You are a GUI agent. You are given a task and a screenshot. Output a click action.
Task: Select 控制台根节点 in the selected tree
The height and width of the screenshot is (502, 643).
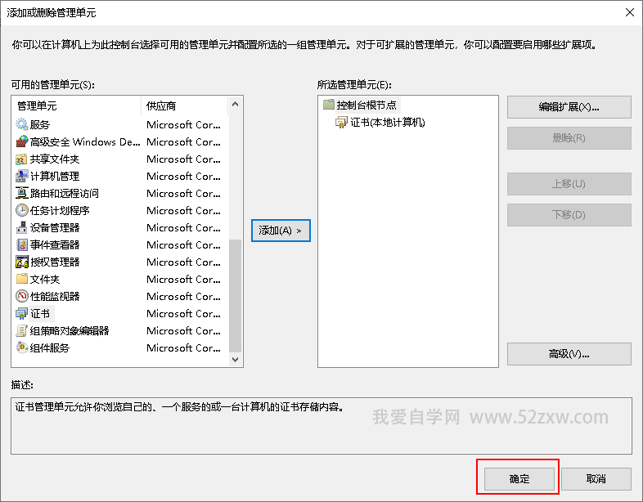tap(366, 105)
